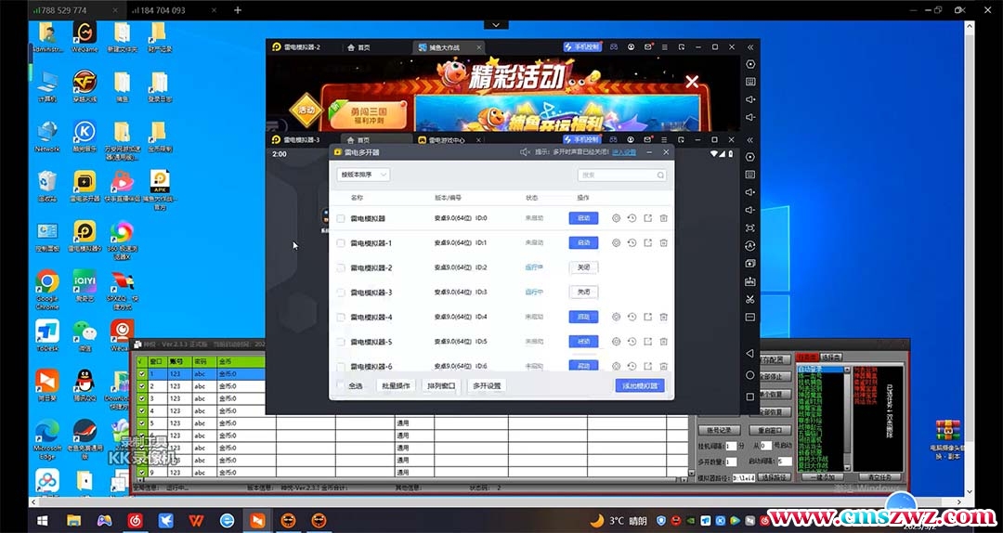Viewport: 1003px width, 533px height.
Task: Click Android back triangle on emulator sidebar
Action: click(x=750, y=354)
